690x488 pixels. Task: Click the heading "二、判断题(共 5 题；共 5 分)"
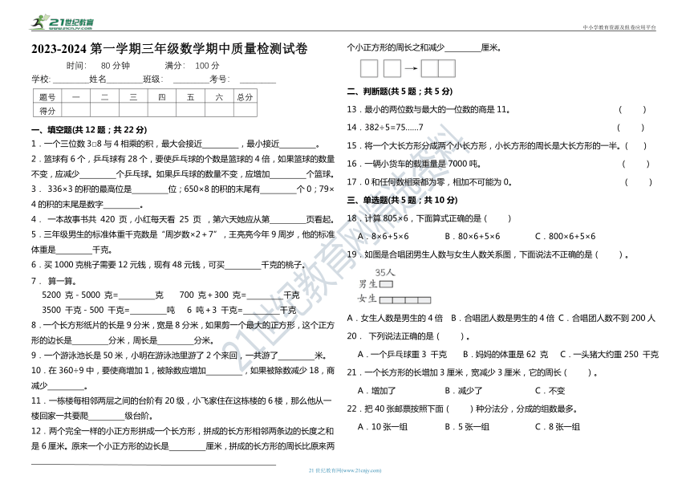click(400, 91)
